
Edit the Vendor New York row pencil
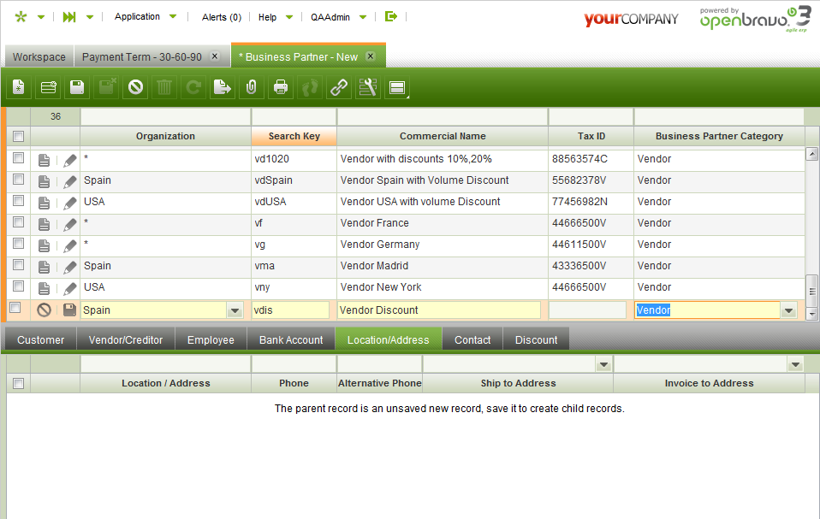pos(69,289)
